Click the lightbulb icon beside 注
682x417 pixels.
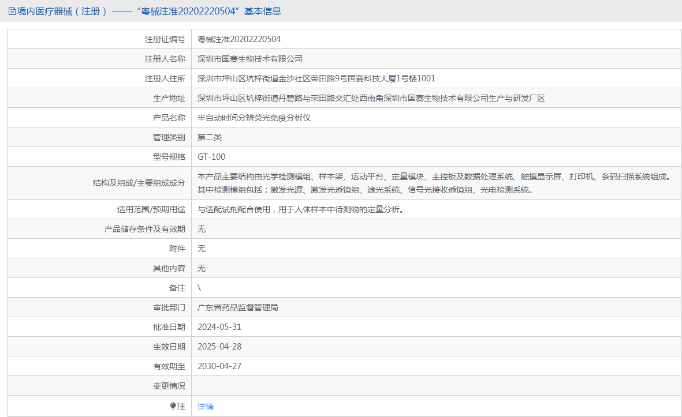173,406
